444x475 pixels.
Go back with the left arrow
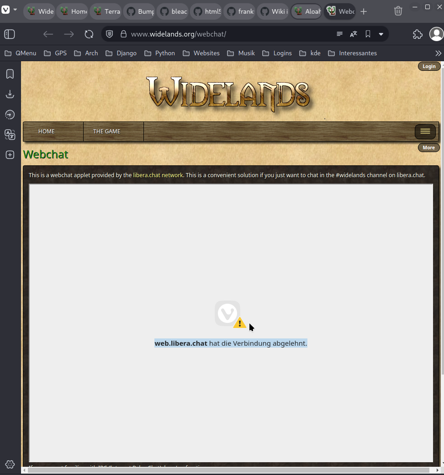tap(48, 34)
